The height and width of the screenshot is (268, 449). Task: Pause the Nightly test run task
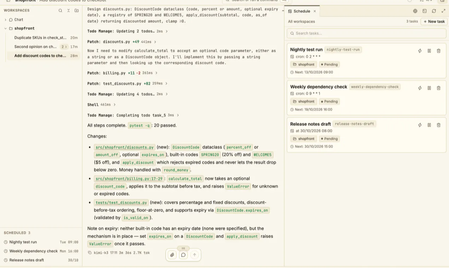pos(429,51)
